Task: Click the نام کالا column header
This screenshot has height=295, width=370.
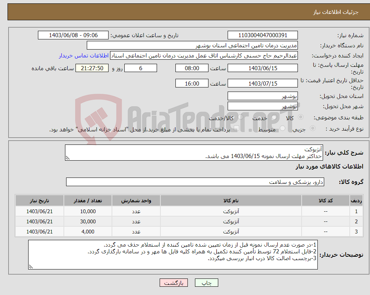Action: [x=231, y=201]
